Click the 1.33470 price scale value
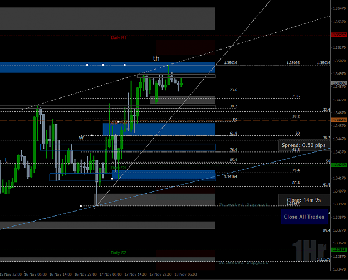Viewport: 348px width, 280px height. [339, 269]
